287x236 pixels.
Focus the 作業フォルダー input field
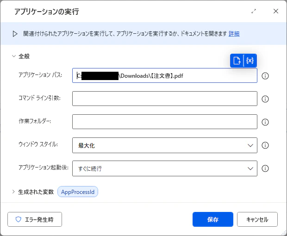[165, 122]
